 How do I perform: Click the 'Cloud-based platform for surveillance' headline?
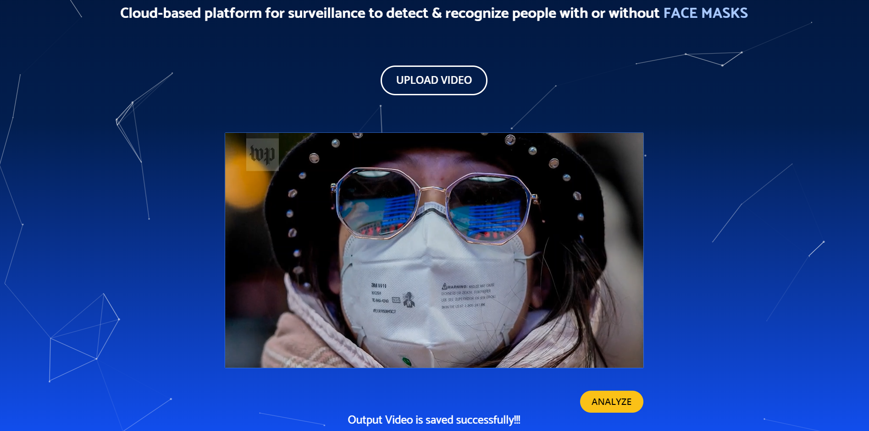(x=434, y=13)
